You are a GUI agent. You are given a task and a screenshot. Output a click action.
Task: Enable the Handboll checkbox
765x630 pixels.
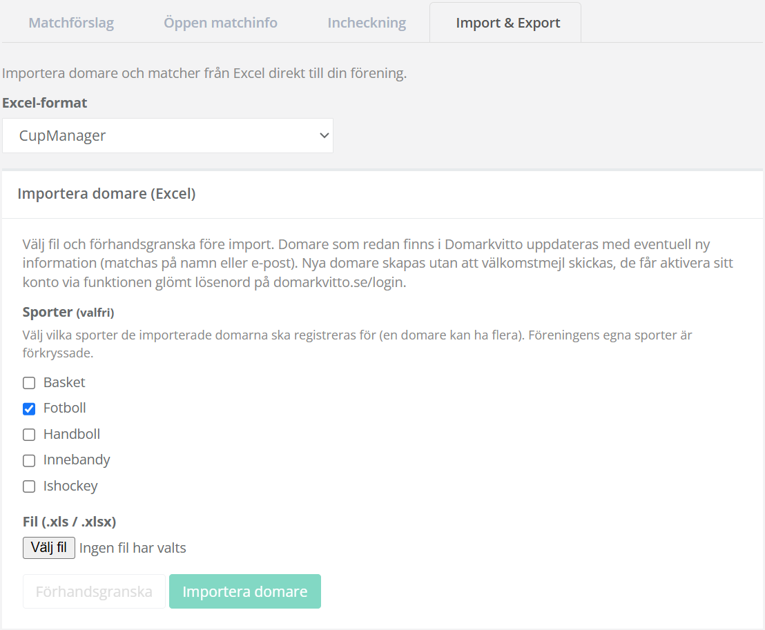29,435
